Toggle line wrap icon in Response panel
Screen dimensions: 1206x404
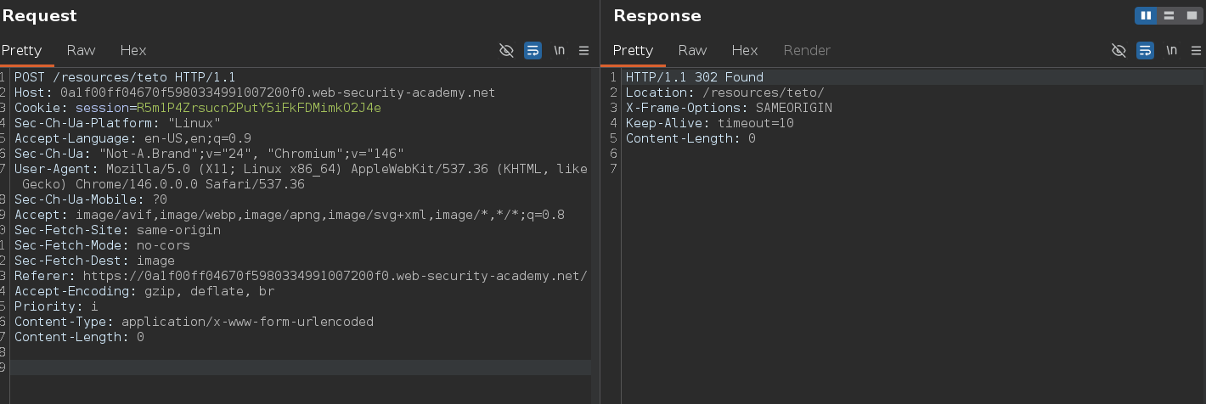tap(1146, 51)
